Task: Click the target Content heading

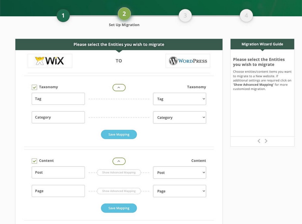Action: coord(199,161)
